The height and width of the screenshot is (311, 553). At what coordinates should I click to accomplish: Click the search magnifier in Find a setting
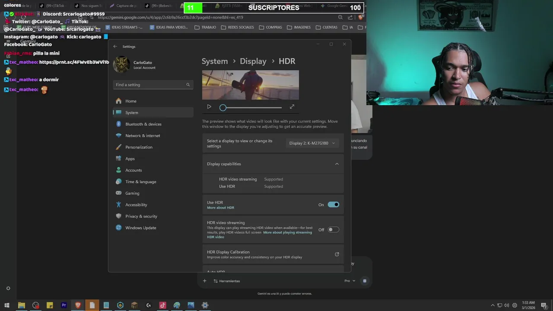coord(188,85)
